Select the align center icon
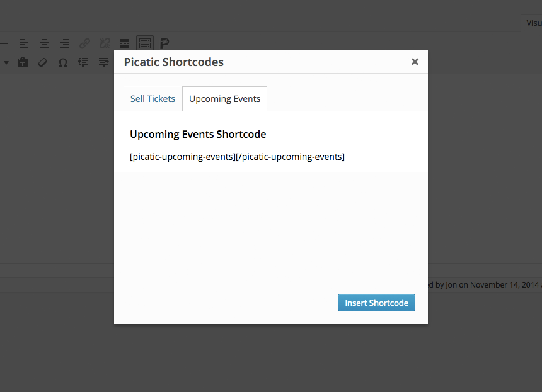This screenshot has width=542, height=392. [x=44, y=43]
